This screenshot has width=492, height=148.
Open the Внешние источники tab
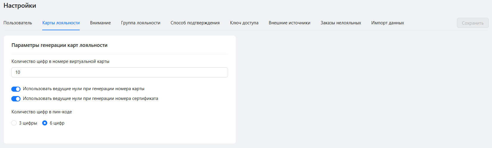point(289,23)
